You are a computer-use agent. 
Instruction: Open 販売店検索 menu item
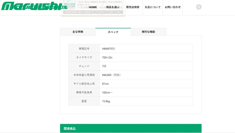[133, 7]
